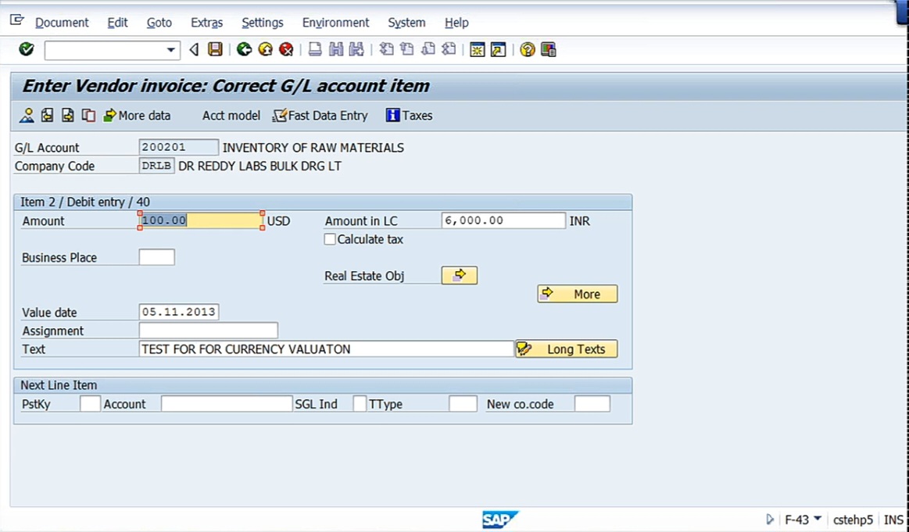909x532 pixels.
Task: Click the Acct model button
Action: [x=231, y=116]
